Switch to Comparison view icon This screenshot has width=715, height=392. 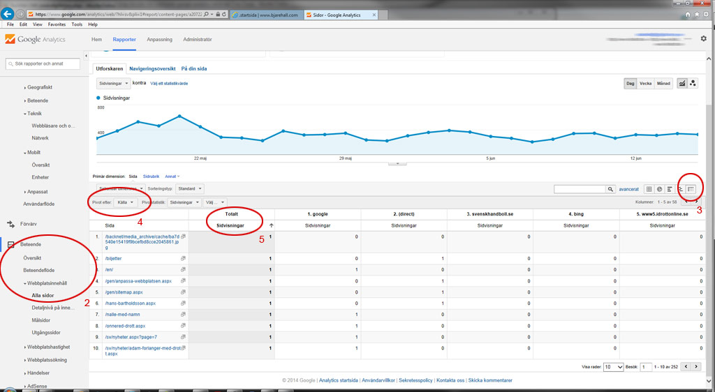[680, 189]
